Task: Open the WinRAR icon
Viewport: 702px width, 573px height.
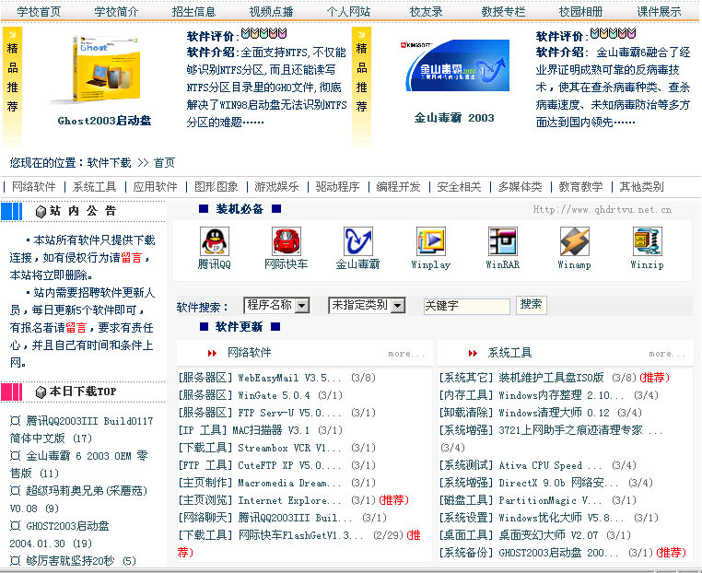Action: point(503,241)
